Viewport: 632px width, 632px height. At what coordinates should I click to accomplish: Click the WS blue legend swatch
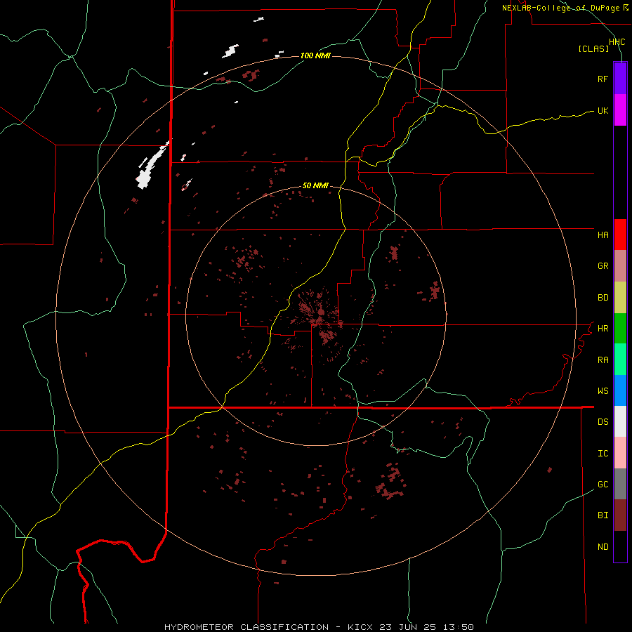point(620,390)
